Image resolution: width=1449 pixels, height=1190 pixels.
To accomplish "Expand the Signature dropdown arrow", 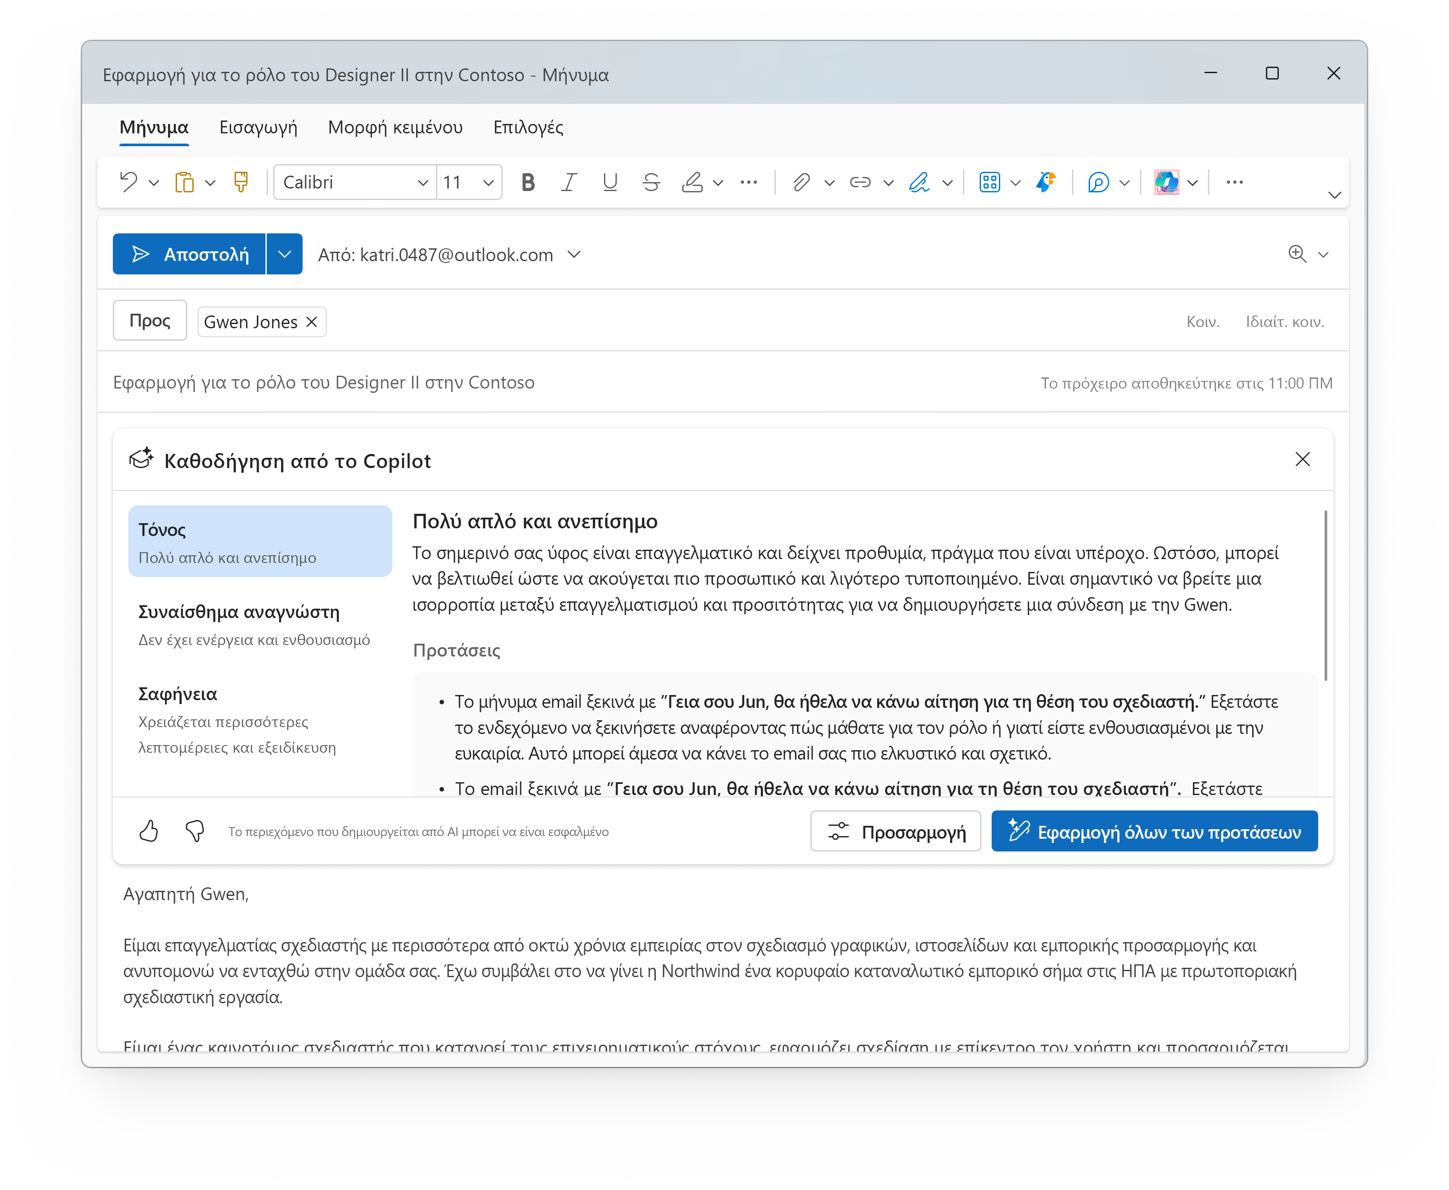I will pyautogui.click(x=948, y=183).
